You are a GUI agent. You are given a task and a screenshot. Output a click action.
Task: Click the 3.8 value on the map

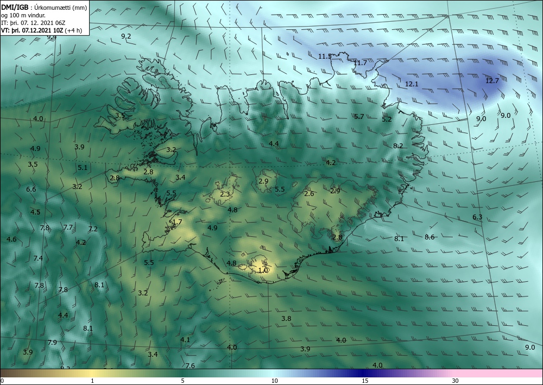click(286, 319)
